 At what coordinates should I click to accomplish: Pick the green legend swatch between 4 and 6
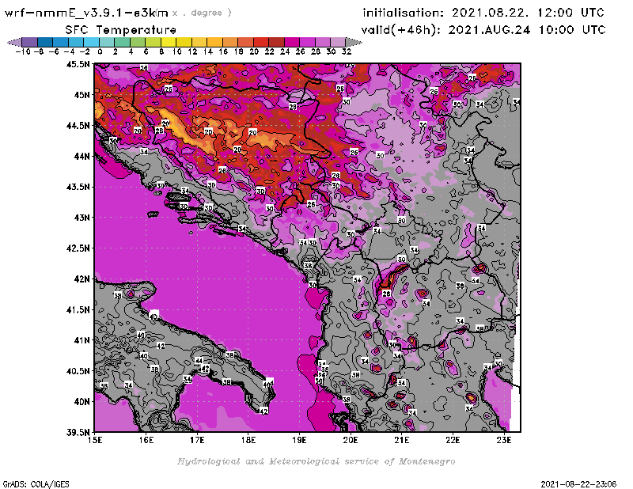click(x=137, y=42)
